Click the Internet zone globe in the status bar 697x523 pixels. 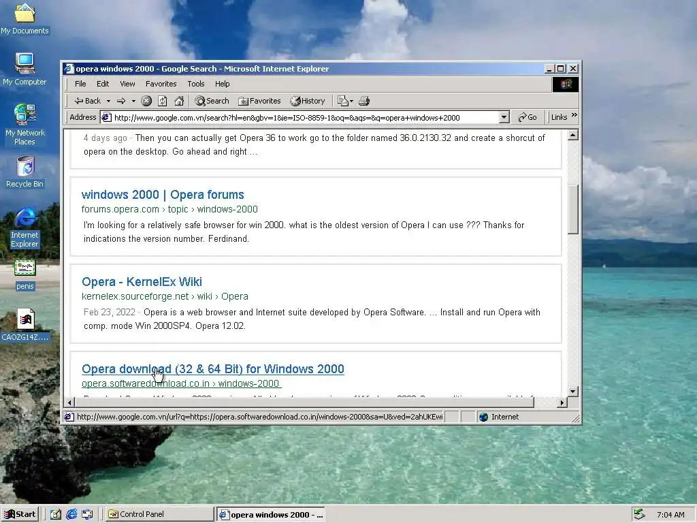484,417
